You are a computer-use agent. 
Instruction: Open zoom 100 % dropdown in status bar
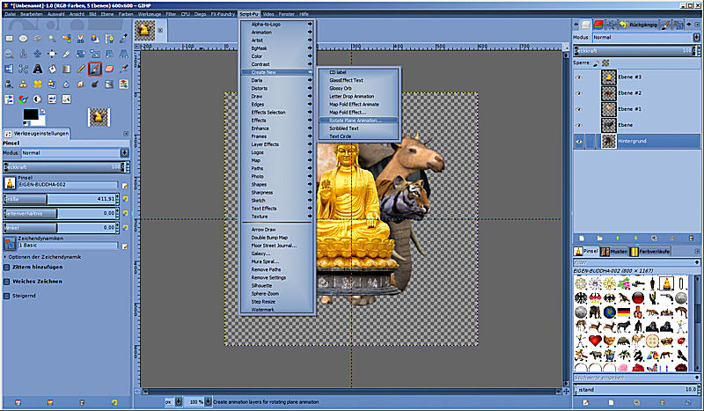[x=208, y=402]
